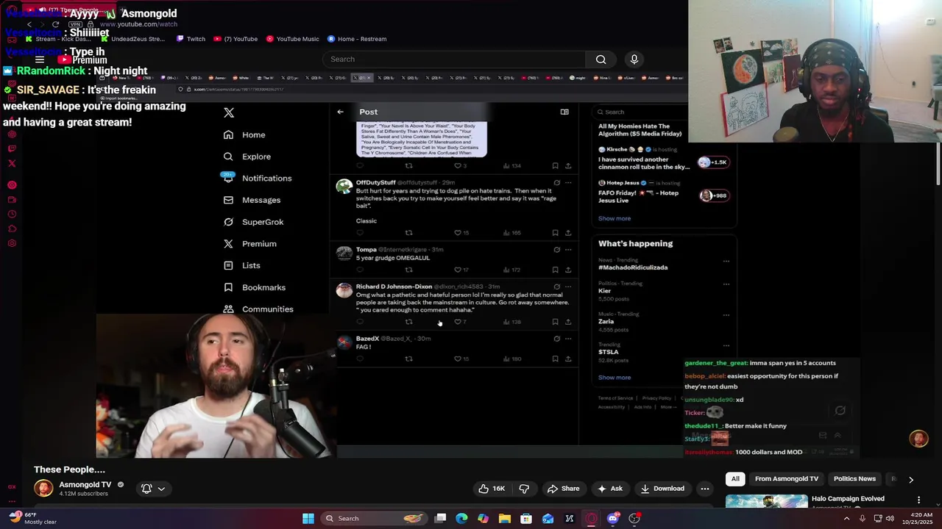The height and width of the screenshot is (529, 942).
Task: Click the X search box
Action: pos(640,112)
